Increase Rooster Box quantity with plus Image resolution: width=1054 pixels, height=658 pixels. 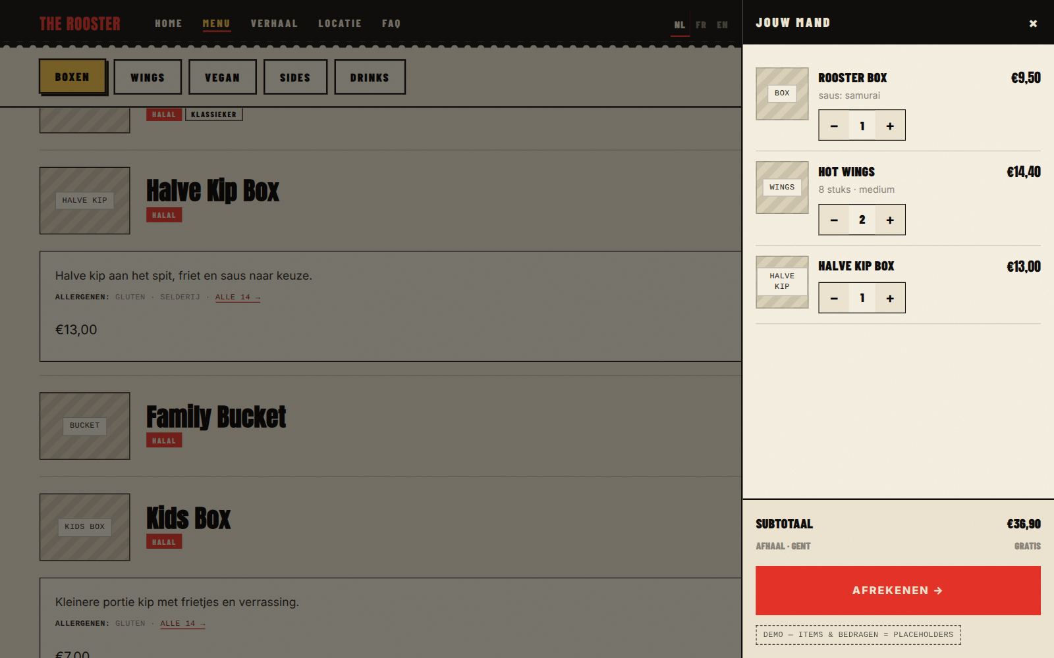[890, 126]
